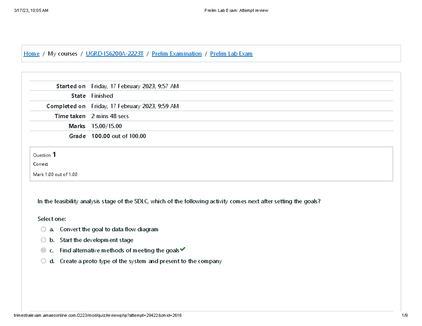Viewport: 422px width, 326px height.
Task: Select option d, Create a prototype of the system
Action: (43, 261)
